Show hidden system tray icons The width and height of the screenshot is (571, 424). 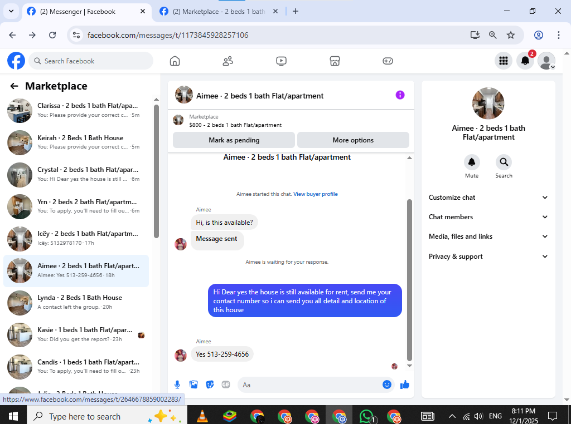[452, 416]
